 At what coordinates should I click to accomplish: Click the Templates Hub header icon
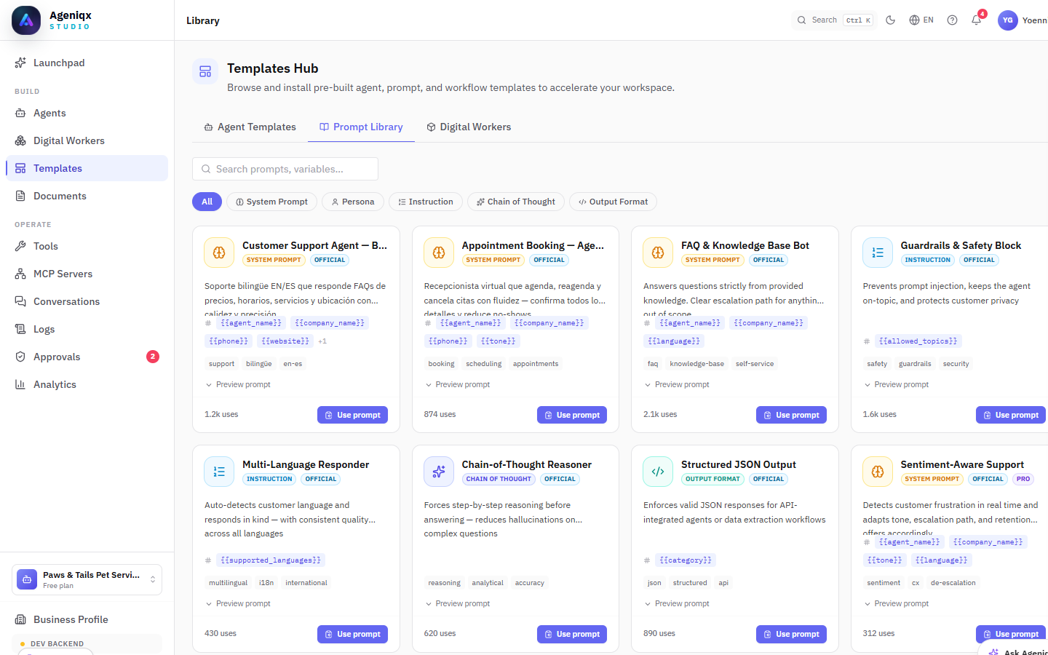(x=205, y=71)
